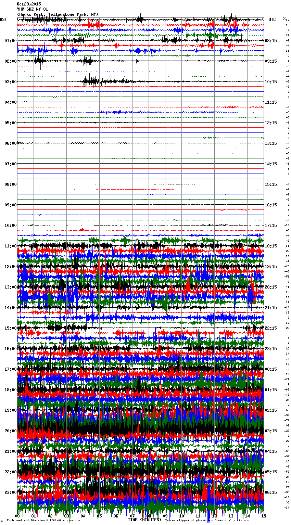Click the "00:15" UTC time label
This screenshot has height=525, width=291.
coord(271,369)
